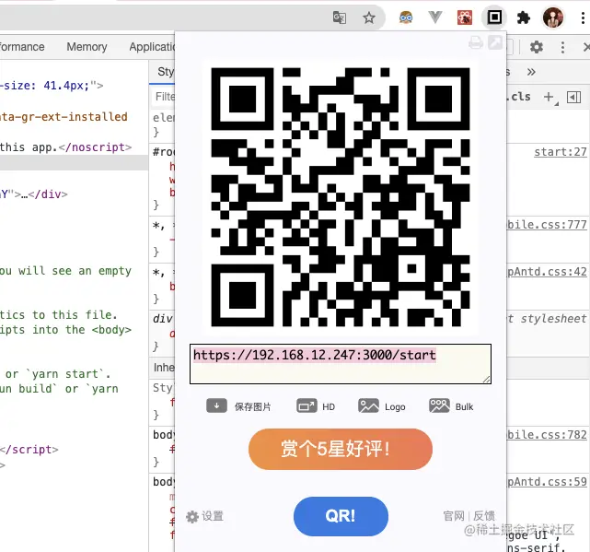Click the orange 赏个5星好评 button
The height and width of the screenshot is (552, 590).
(341, 449)
